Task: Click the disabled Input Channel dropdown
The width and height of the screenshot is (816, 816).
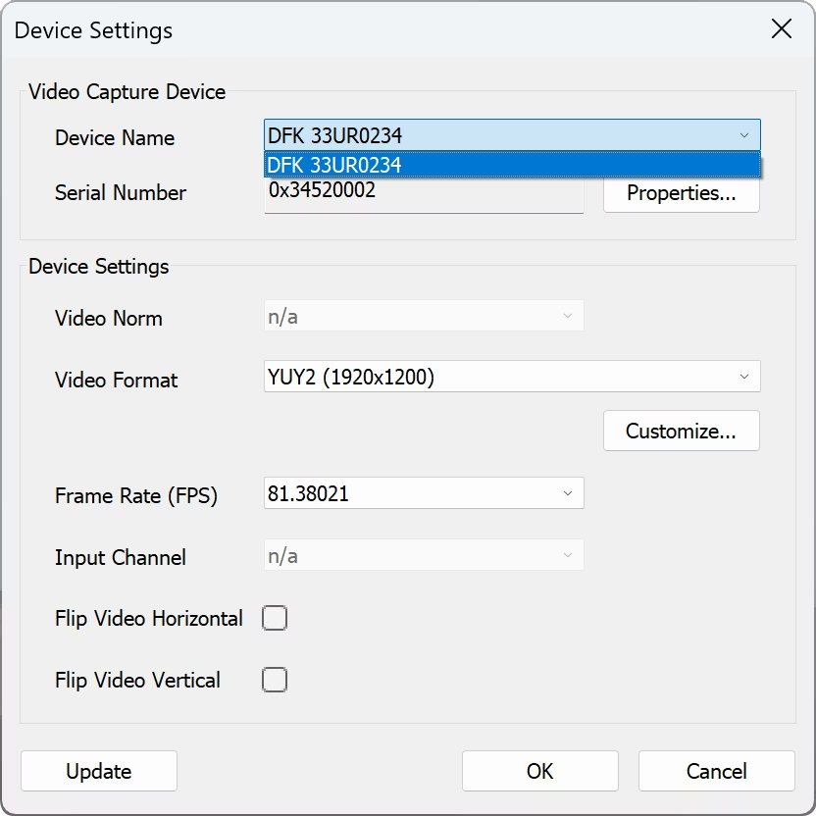Action: (424, 555)
